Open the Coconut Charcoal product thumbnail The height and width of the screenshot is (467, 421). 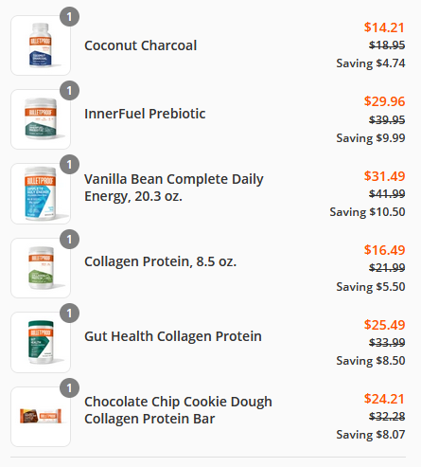[x=41, y=45]
